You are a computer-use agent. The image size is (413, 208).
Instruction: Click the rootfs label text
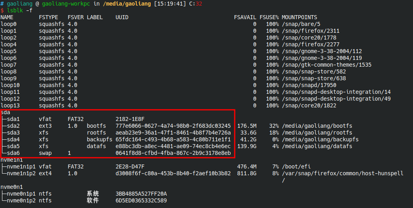click(x=96, y=133)
